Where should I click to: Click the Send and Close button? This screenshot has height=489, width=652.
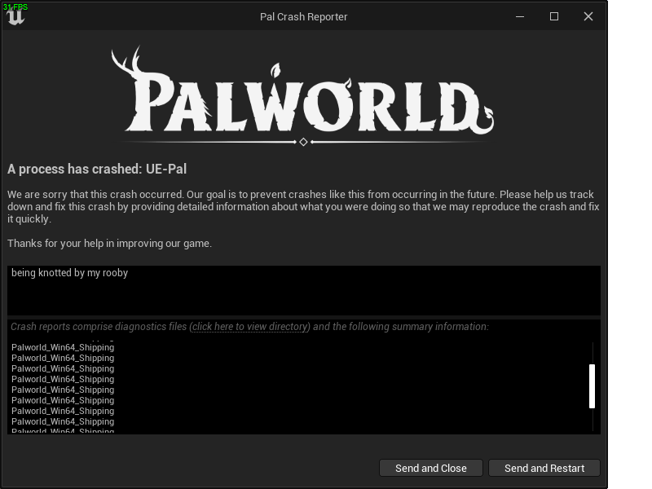[x=431, y=468]
